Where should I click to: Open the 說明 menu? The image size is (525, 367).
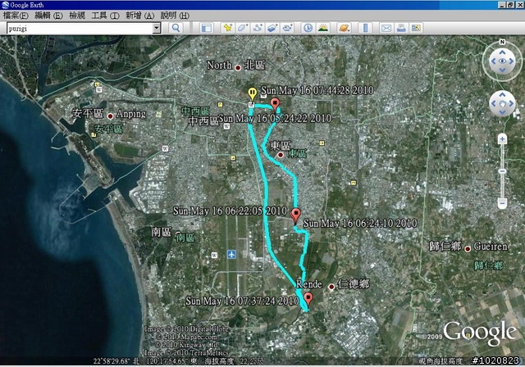175,16
